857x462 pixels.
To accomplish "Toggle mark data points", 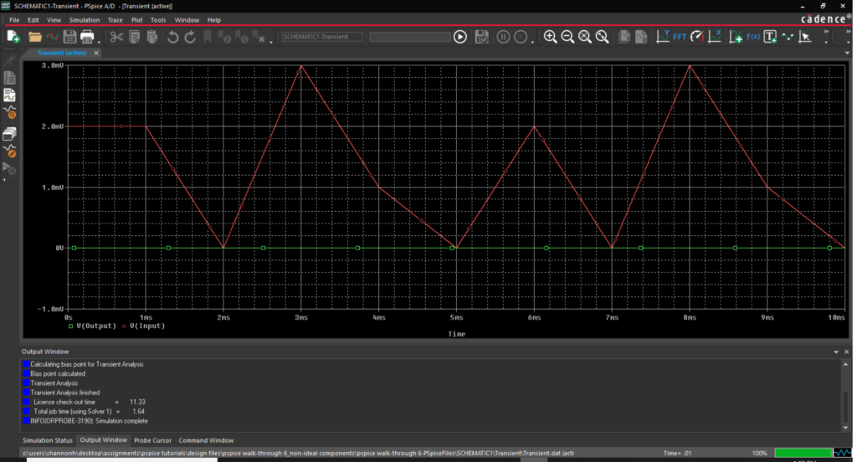I will [787, 37].
